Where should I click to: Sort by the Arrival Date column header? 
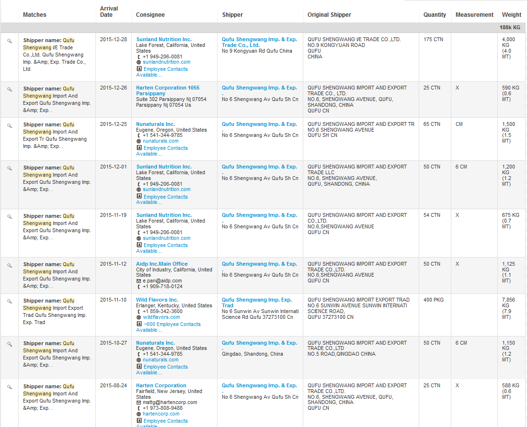pyautogui.click(x=109, y=11)
